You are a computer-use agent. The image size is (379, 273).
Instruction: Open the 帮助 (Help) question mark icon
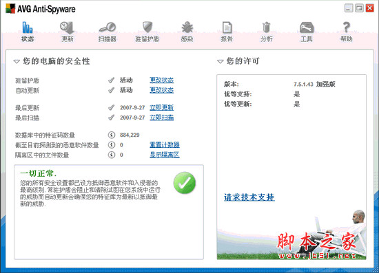click(x=347, y=27)
